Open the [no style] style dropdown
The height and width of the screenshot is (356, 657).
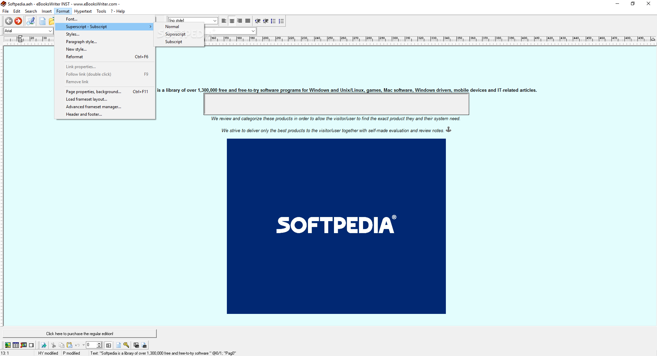(x=215, y=21)
